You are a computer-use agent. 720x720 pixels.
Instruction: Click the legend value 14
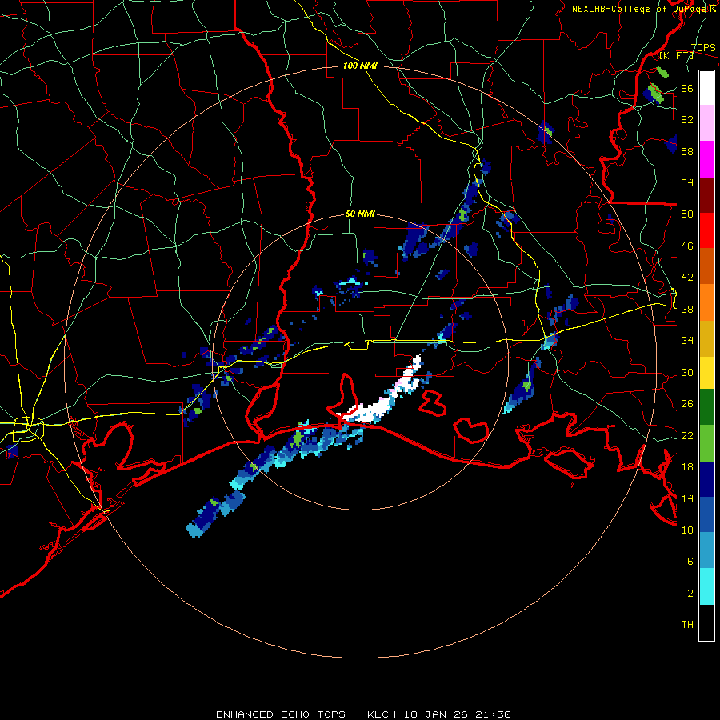(x=687, y=498)
